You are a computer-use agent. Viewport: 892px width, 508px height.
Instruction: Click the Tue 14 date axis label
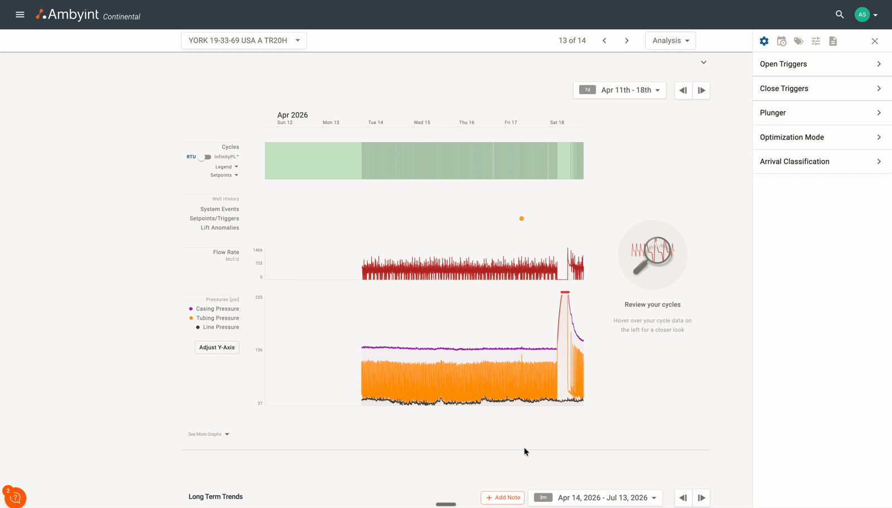click(x=376, y=123)
